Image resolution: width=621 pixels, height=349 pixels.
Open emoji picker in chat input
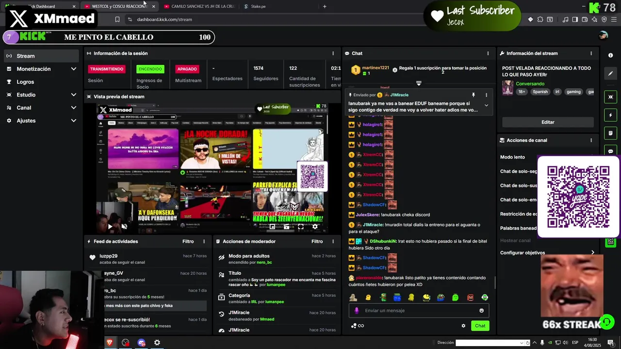[481, 311]
